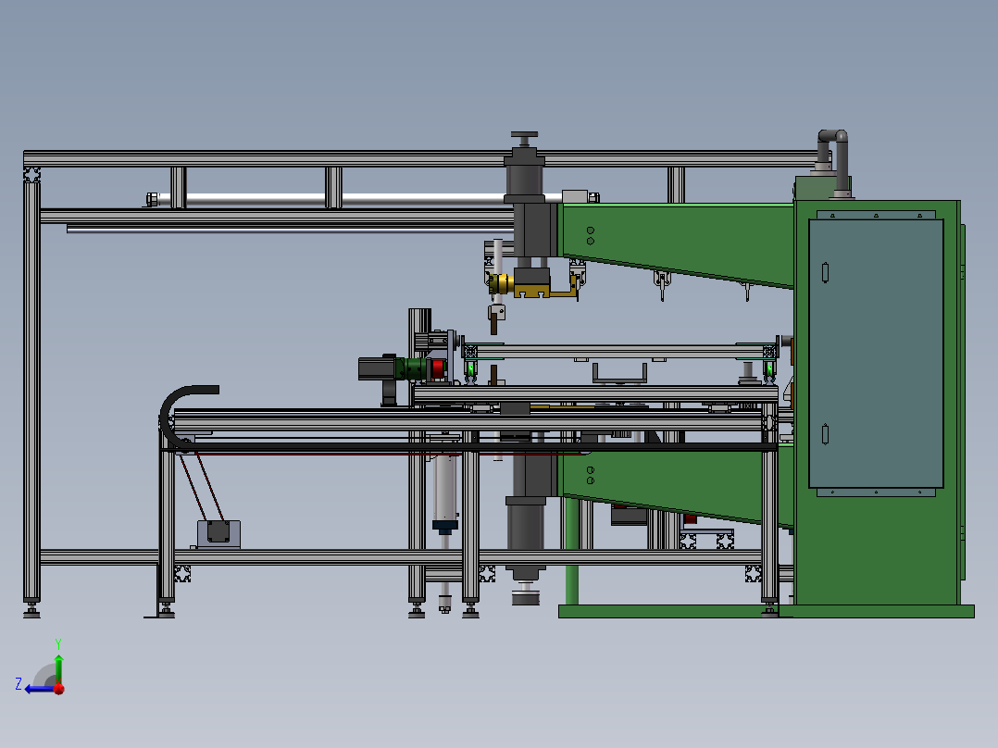
Task: Select the green support column under lower arm
Action: tap(572, 551)
